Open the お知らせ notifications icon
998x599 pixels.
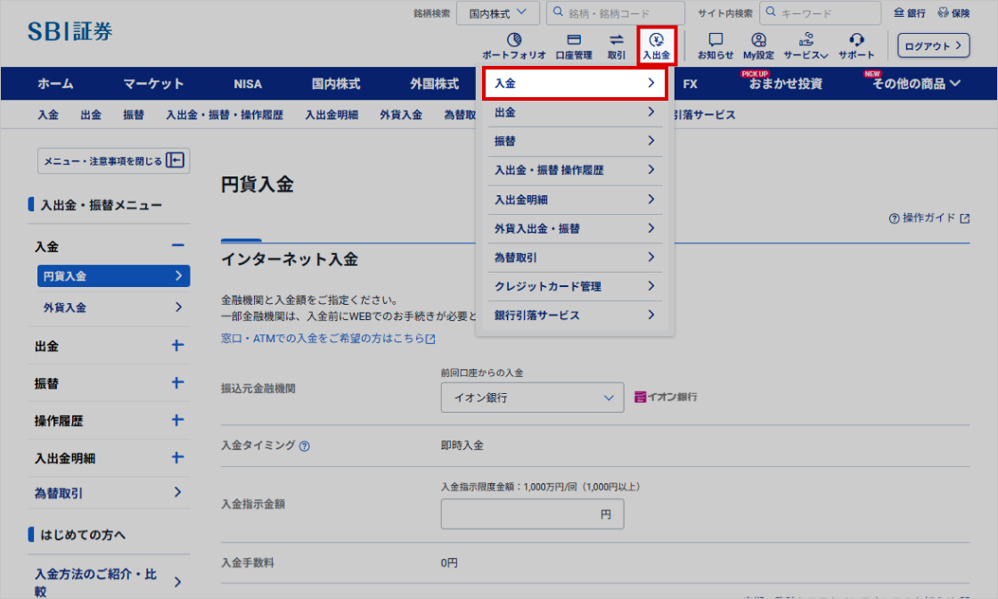click(716, 40)
